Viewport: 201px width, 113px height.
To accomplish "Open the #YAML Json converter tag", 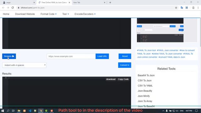I will [x=167, y=50].
